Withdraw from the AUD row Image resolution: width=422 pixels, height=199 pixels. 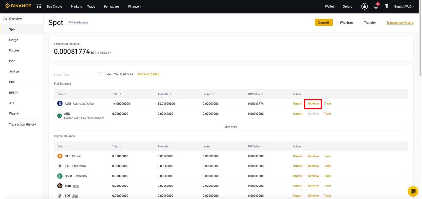[x=313, y=104]
